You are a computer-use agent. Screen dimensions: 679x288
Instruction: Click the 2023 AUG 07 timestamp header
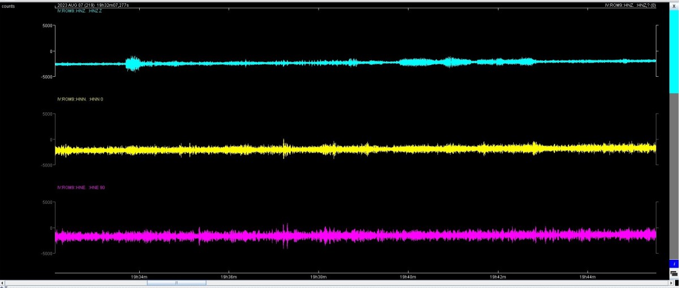(93, 5)
